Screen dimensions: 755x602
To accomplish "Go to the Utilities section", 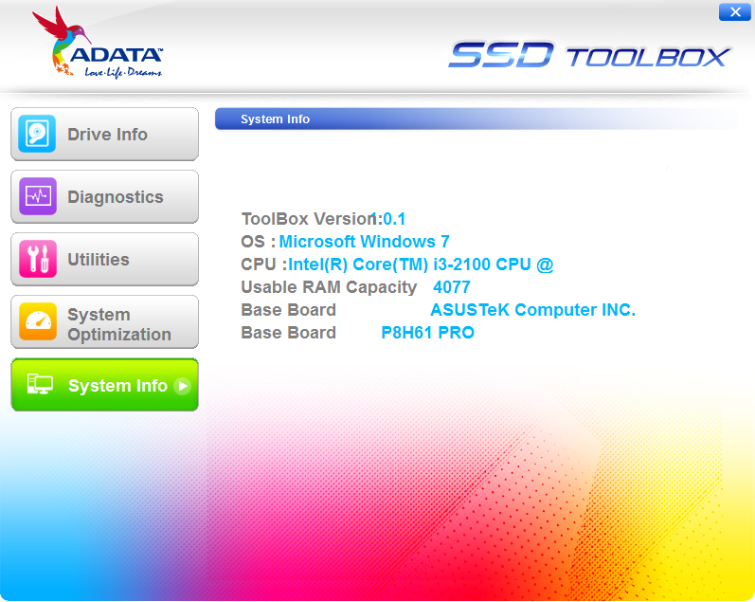I will 104,260.
